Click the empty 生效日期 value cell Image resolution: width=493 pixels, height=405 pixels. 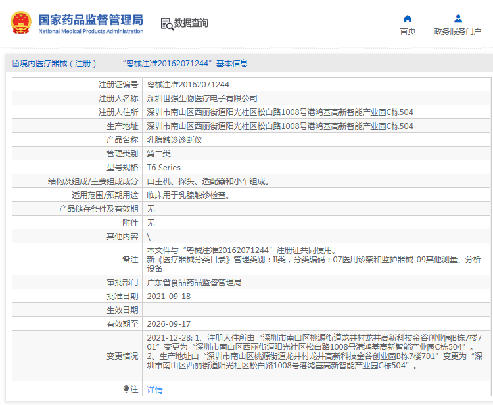click(x=316, y=310)
